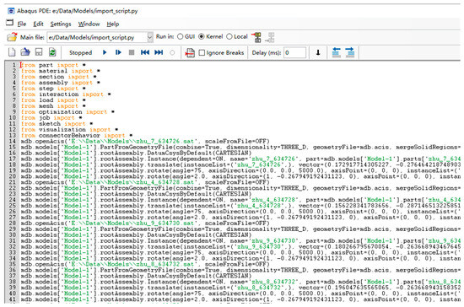Screen dimensions: 464x307
Task: Click the window icon left of File
Action: (x=10, y=23)
